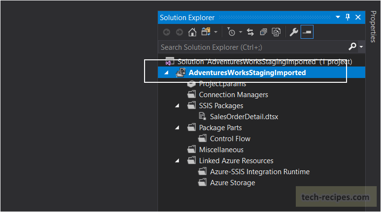Select Solution 'AdventuresWorksStagingImported' node
The width and height of the screenshot is (381, 212).
click(265, 62)
